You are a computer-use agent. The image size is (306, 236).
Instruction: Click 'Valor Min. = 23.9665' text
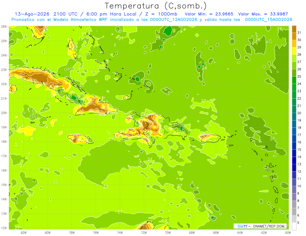[209, 14]
